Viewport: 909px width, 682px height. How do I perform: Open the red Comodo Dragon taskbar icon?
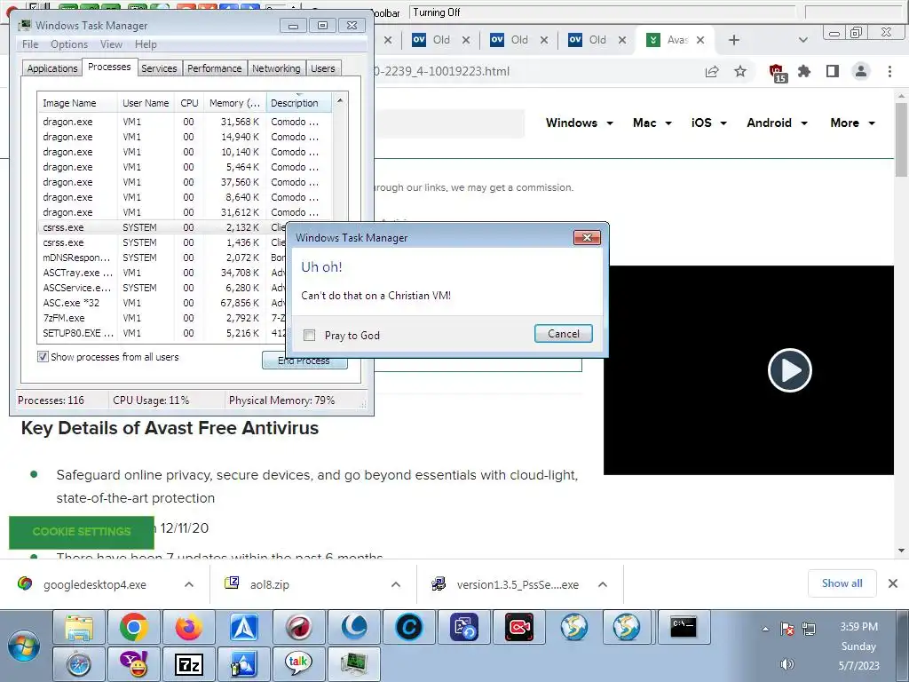coord(299,627)
